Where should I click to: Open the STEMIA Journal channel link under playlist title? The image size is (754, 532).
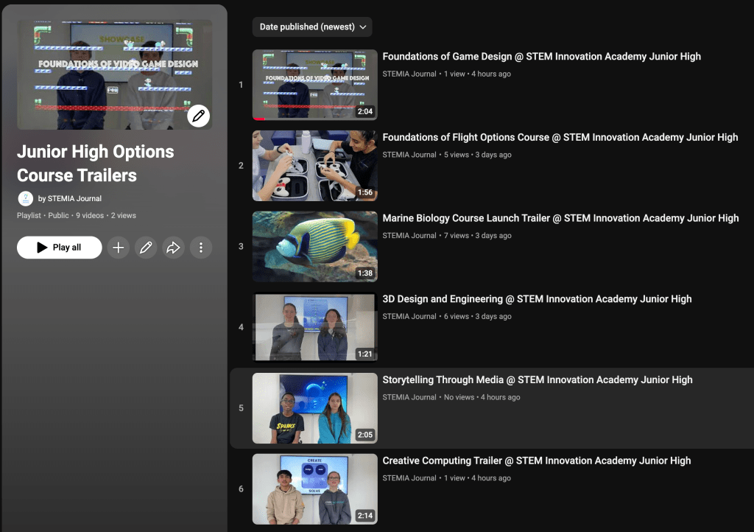click(74, 198)
